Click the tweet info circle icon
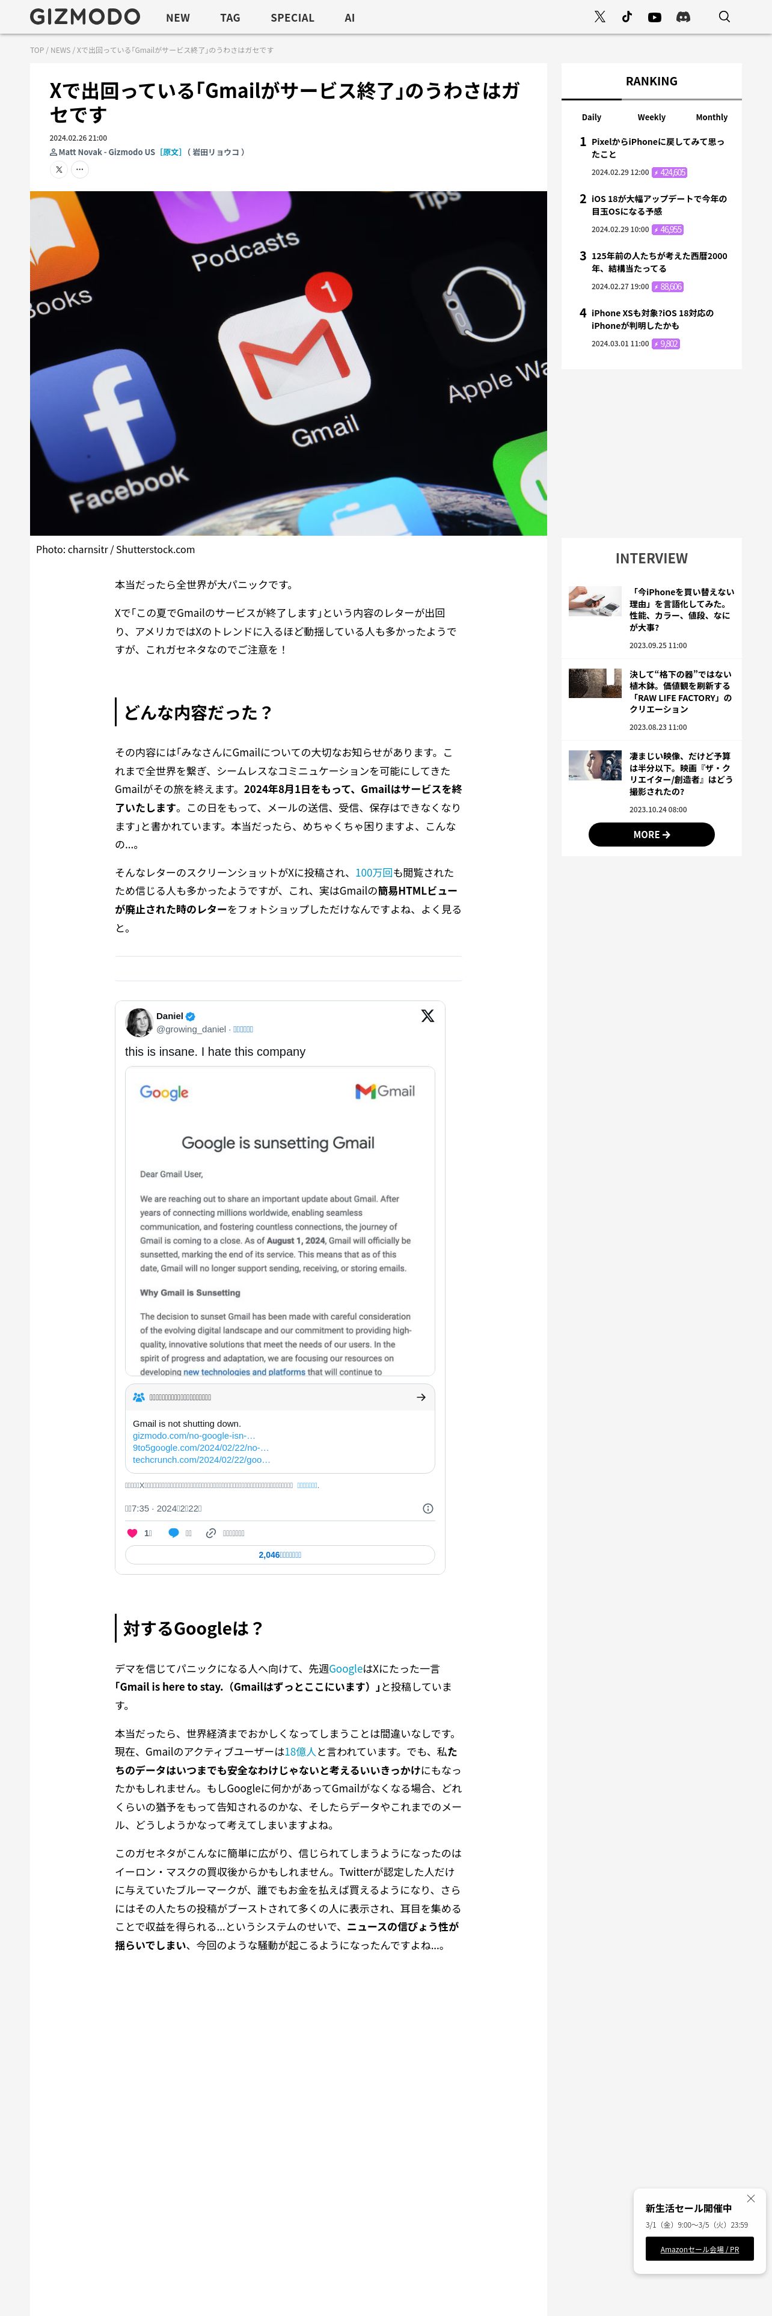The image size is (772, 2316). (428, 1509)
